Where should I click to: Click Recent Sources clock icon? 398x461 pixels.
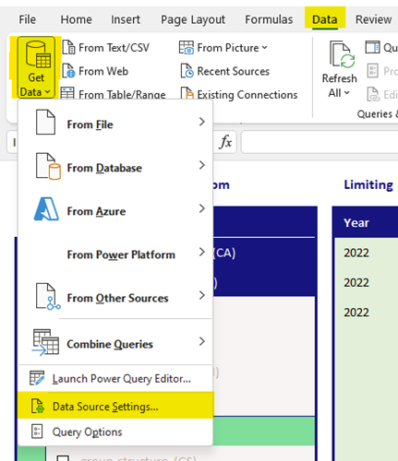pos(187,71)
